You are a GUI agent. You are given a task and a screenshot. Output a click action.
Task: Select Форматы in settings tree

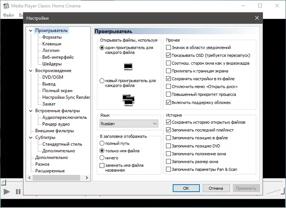pyautogui.click(x=52, y=37)
